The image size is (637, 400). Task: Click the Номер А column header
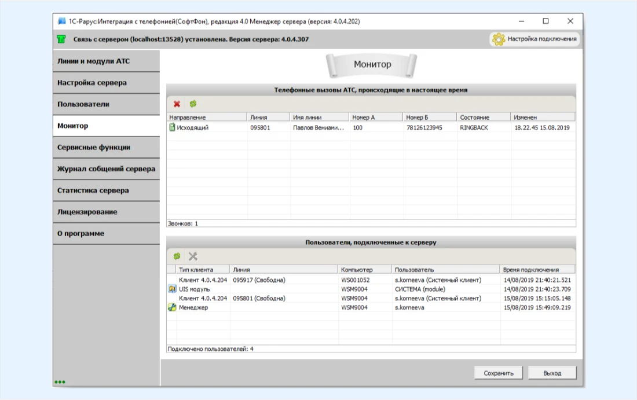[376, 117]
